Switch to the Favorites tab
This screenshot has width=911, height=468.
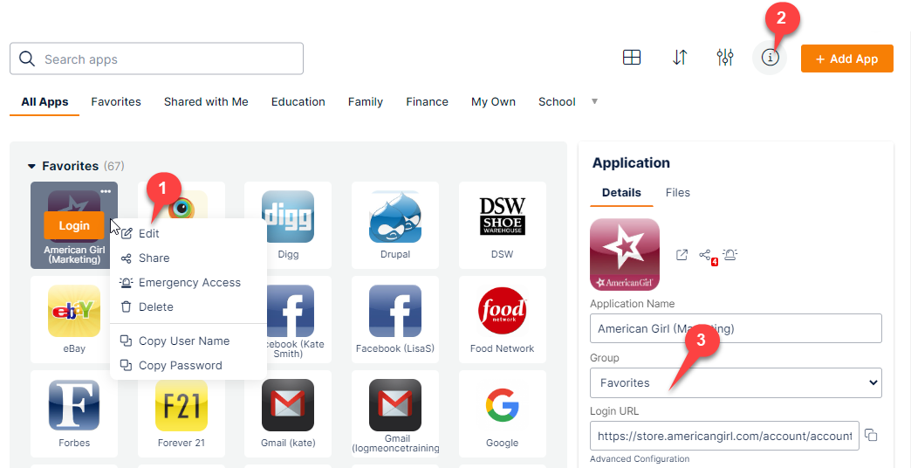116,102
